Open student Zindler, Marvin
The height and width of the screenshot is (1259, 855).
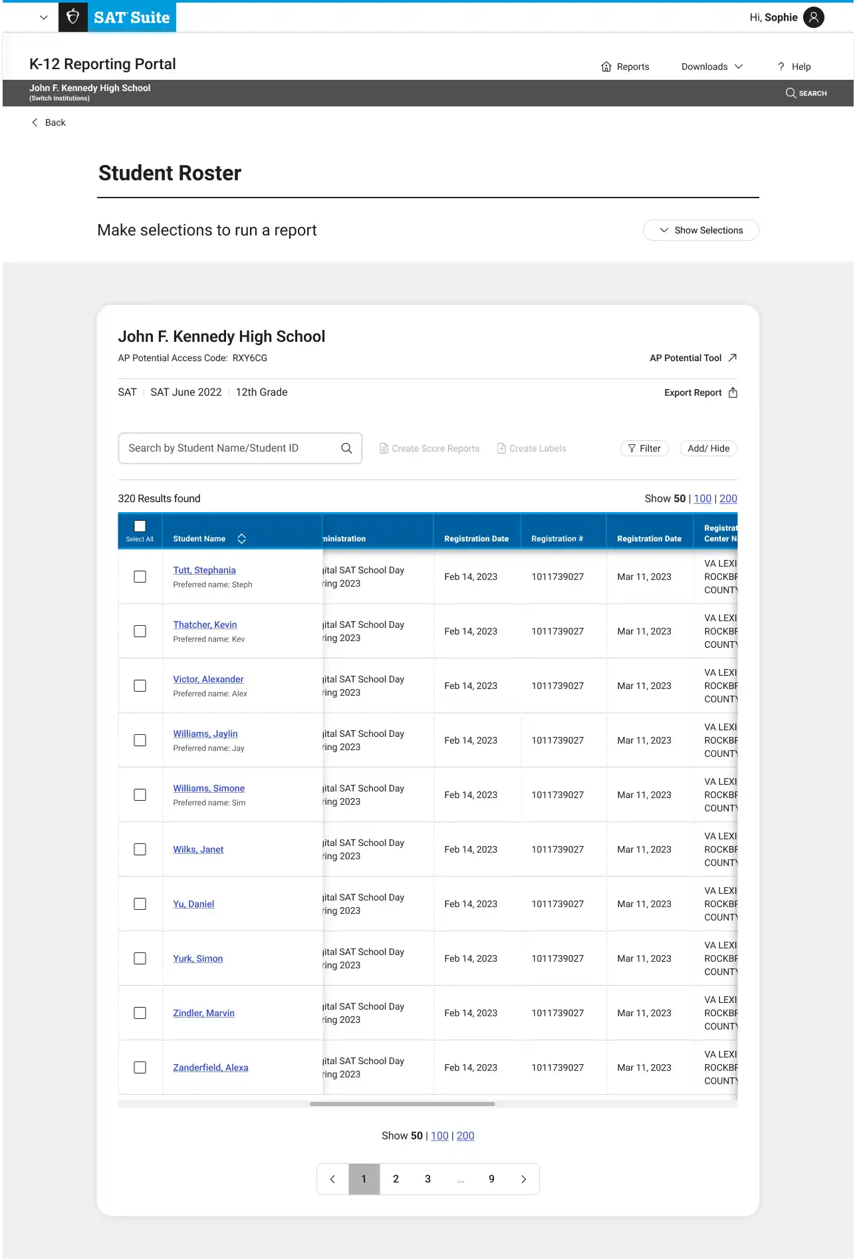coord(203,1013)
